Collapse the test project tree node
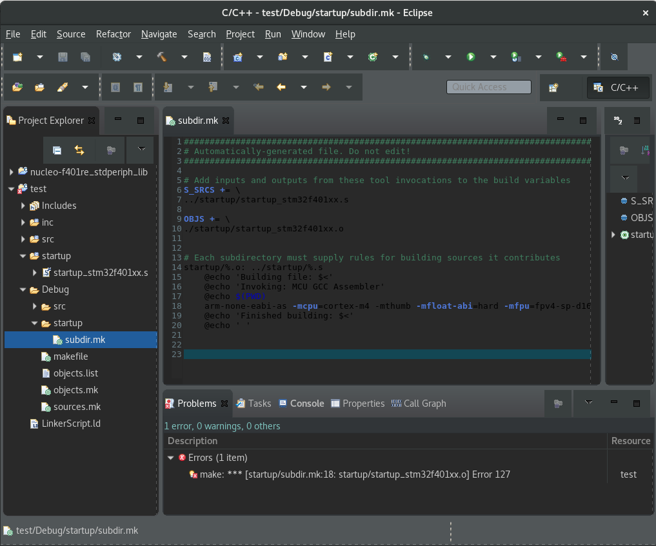Screen dimensions: 656x546 point(11,189)
